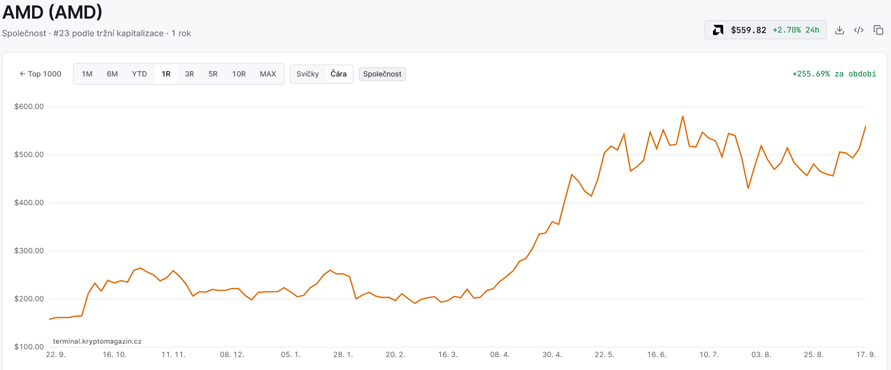Viewport: 891px width, 370px height.
Task: Switch chart to Čára line view
Action: [339, 74]
